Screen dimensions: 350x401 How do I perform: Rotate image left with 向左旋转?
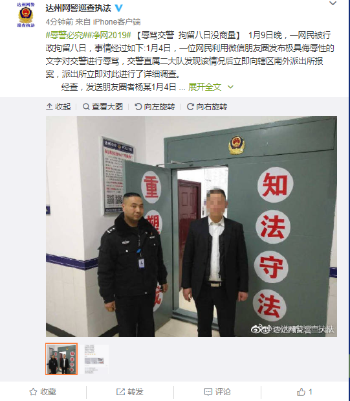(155, 107)
